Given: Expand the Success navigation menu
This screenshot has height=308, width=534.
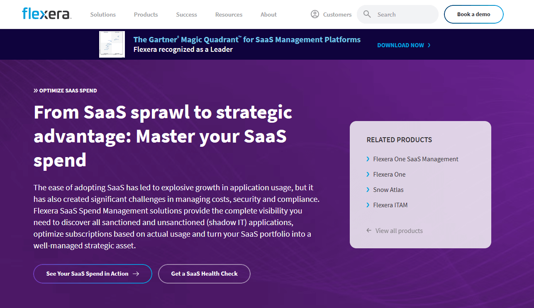Looking at the screenshot, I should click(x=186, y=15).
